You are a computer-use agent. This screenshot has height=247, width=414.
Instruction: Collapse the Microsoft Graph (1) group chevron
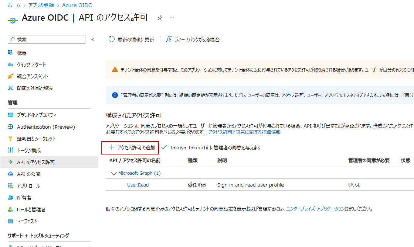pos(113,173)
